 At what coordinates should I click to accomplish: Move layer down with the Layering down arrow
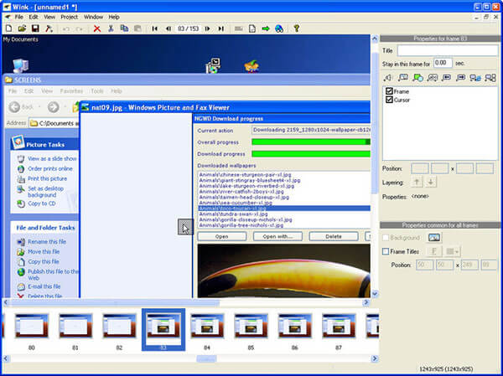click(431, 182)
